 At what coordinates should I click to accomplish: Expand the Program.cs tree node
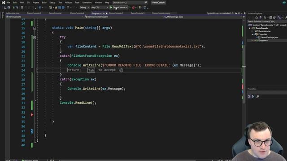click(x=252, y=40)
